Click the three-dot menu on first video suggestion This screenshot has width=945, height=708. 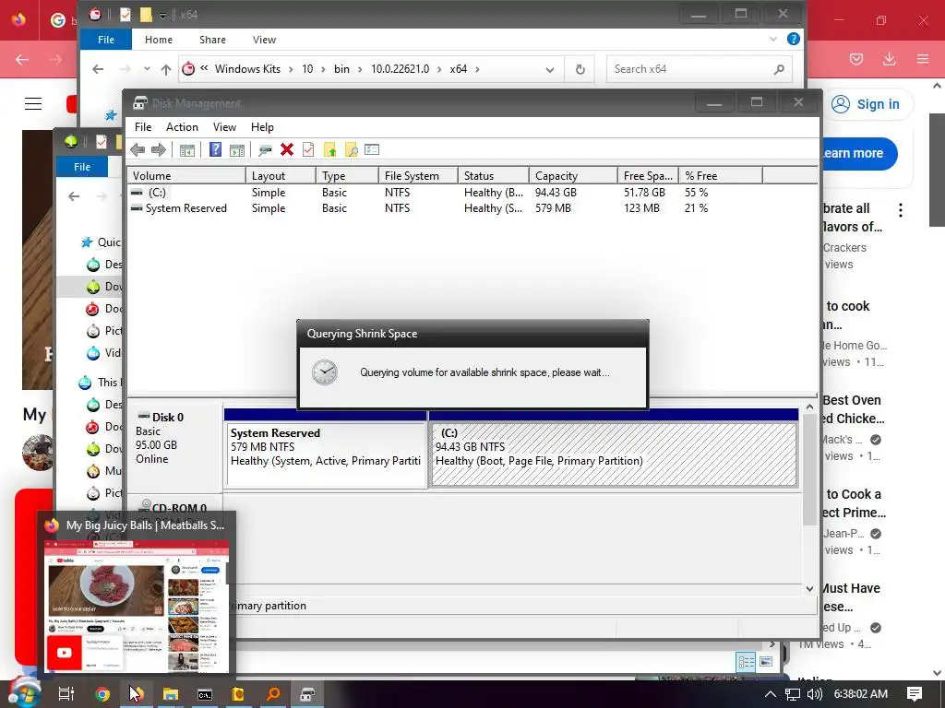pos(901,210)
